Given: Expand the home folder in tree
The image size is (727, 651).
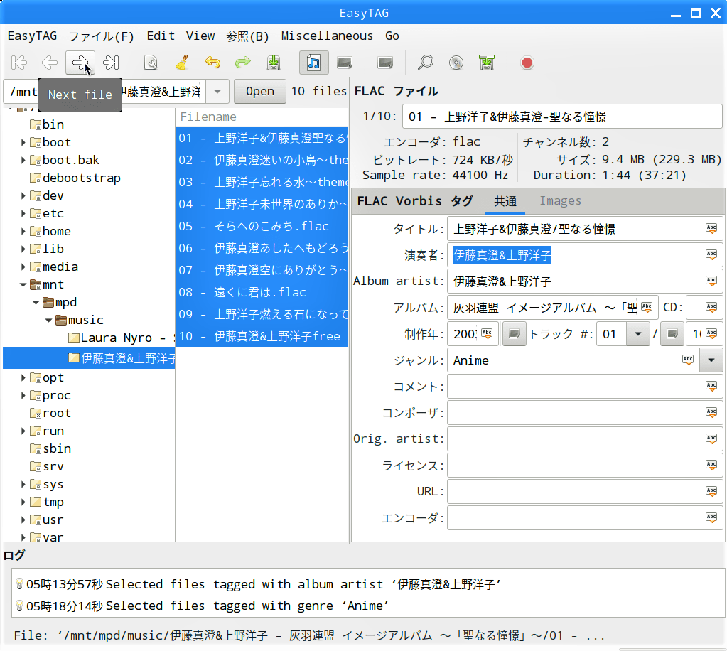Looking at the screenshot, I should coord(23,231).
